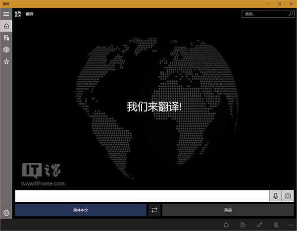Screen dimensions: 297x231
Task: Click the 翻译 app logo header
Action: [19, 14]
